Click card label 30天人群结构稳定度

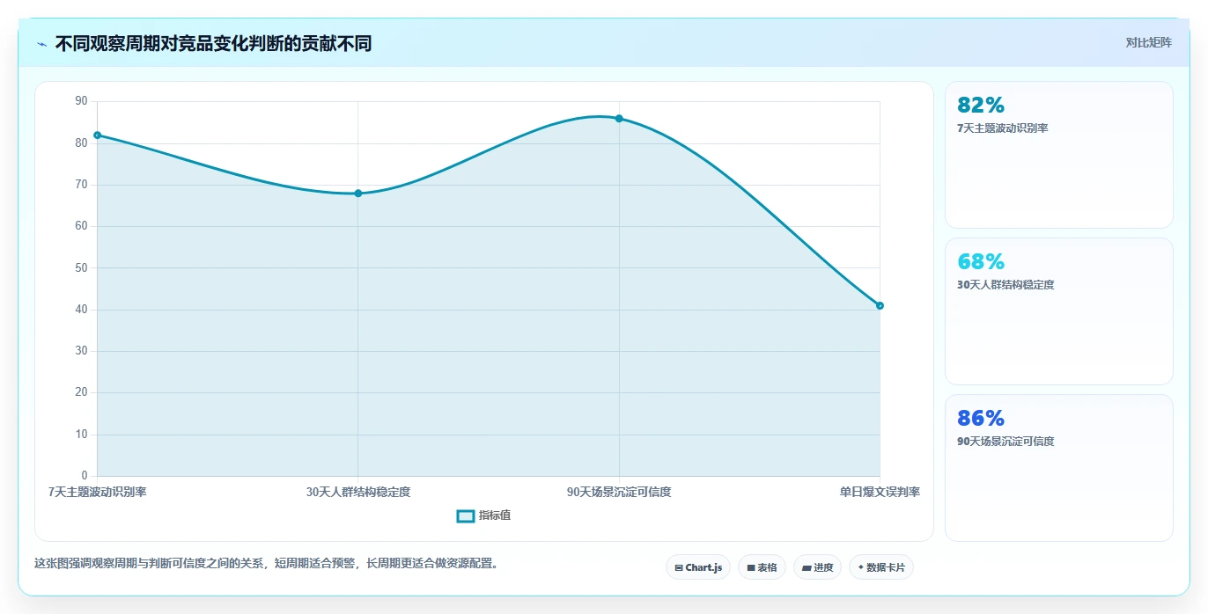tap(1005, 285)
